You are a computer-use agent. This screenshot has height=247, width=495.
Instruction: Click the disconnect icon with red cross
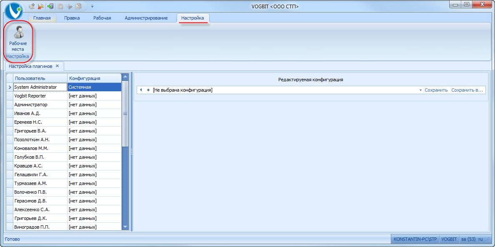pyautogui.click(x=41, y=6)
